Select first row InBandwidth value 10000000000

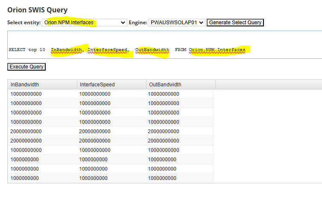click(26, 94)
